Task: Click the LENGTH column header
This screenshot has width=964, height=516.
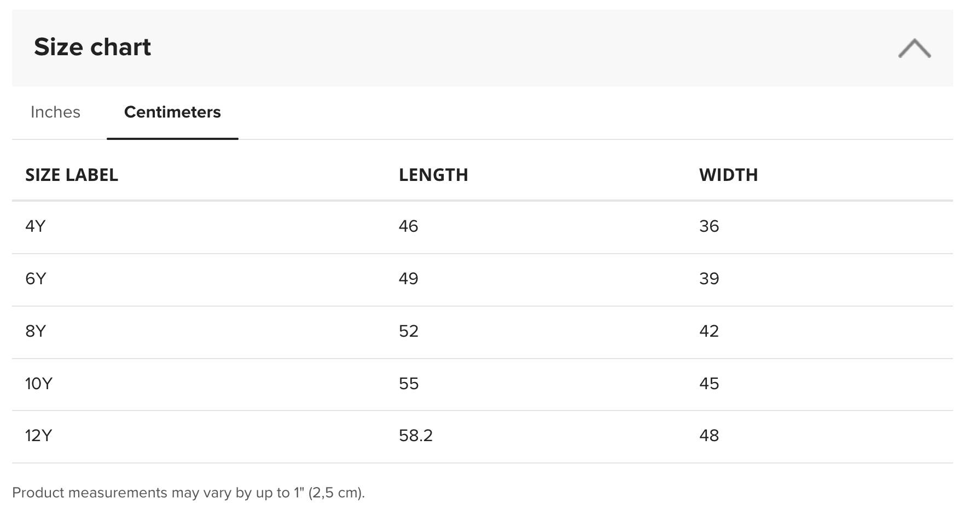Action: (433, 175)
